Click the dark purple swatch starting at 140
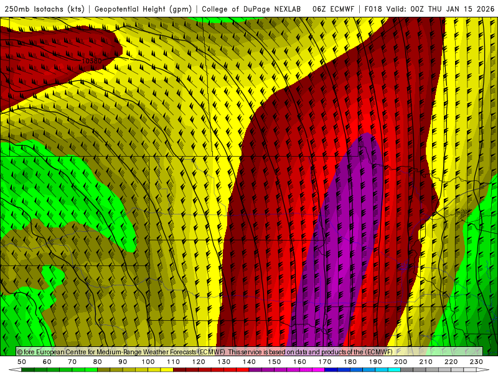This screenshot has height=373, width=498. click(255, 370)
